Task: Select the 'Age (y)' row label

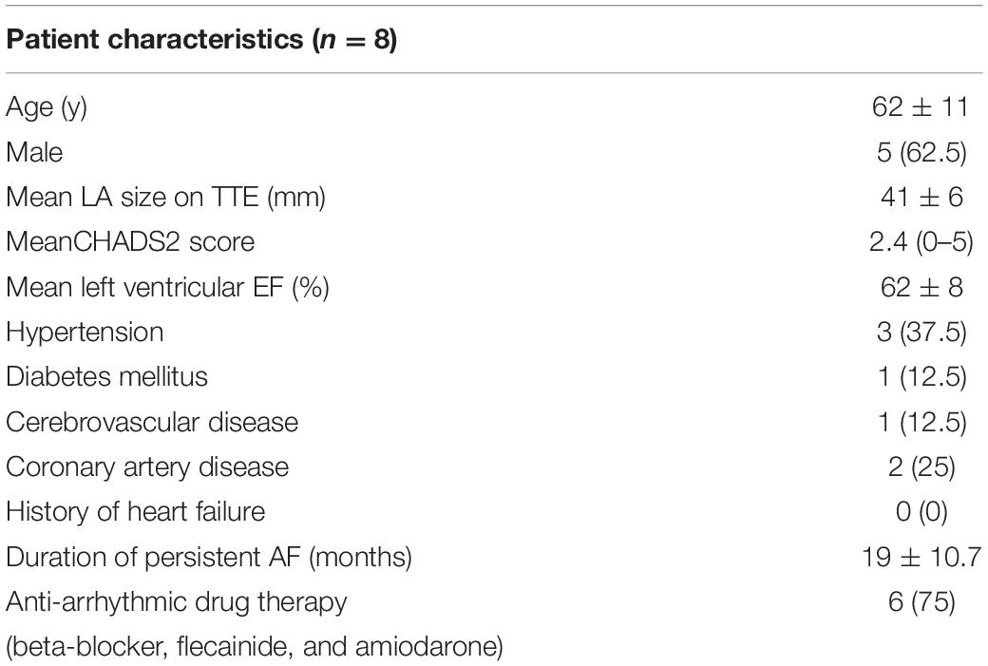Action: coord(47,107)
